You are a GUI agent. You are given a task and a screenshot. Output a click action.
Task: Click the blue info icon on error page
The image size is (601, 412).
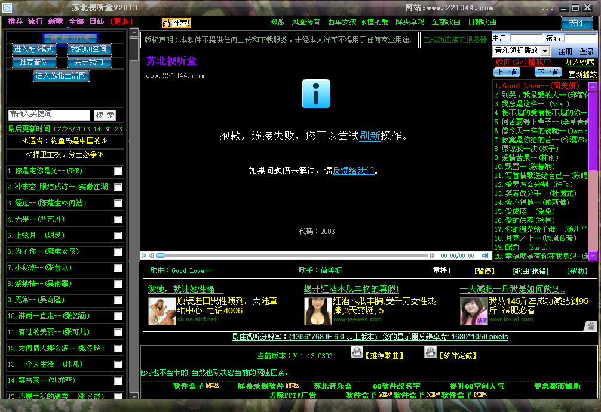click(316, 94)
